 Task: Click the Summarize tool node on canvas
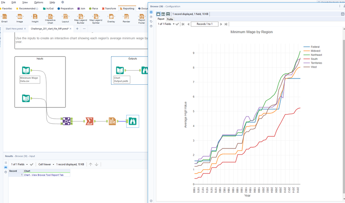tap(89, 121)
